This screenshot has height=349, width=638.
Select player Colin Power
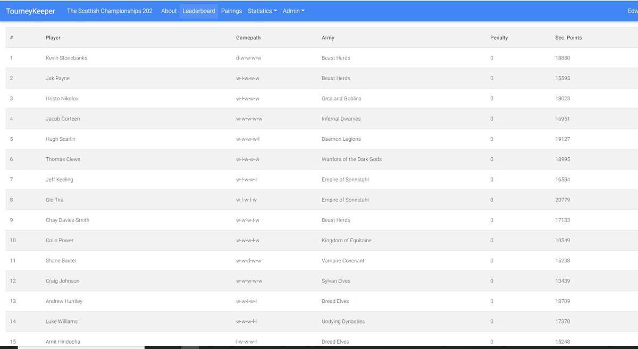pos(60,240)
